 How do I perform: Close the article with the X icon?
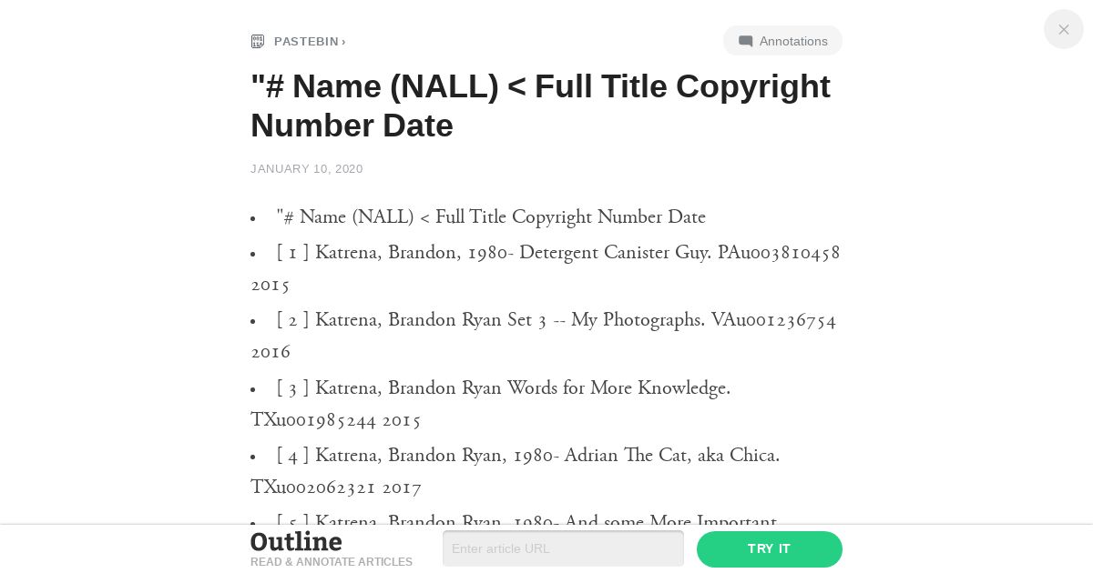(x=1064, y=29)
